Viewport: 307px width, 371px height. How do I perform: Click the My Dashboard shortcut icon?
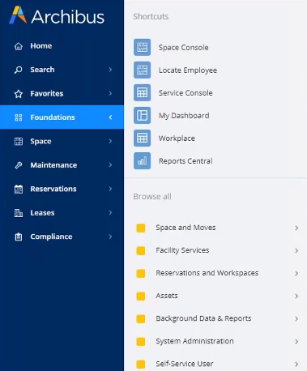click(142, 115)
